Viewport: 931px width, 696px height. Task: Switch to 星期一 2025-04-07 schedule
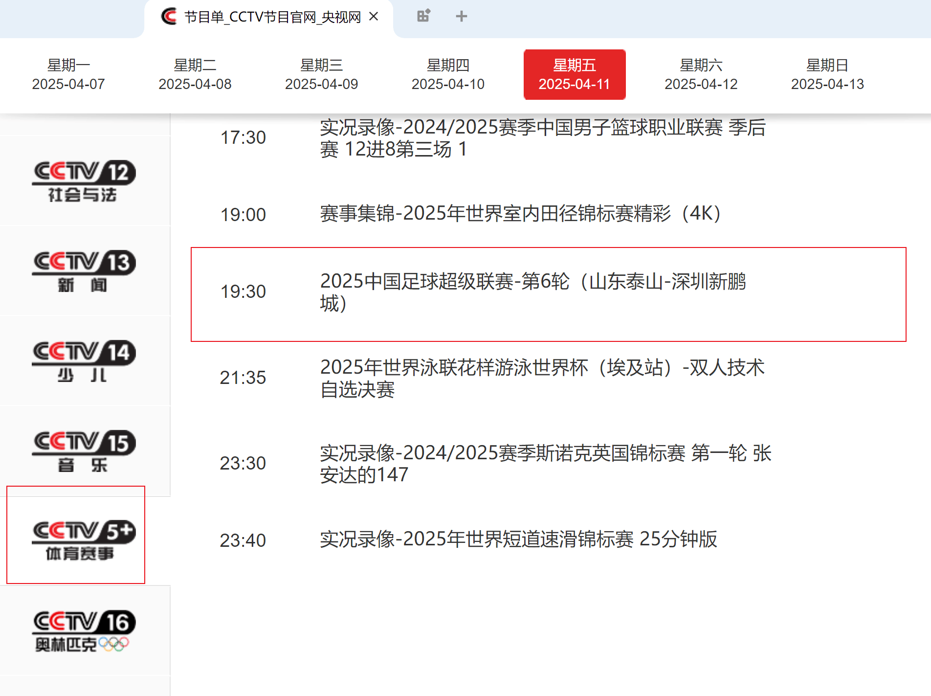68,74
